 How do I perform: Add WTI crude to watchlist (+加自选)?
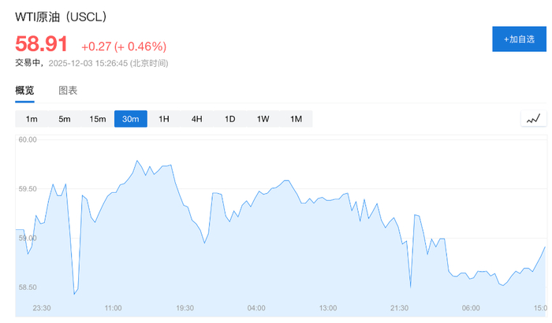pyautogui.click(x=519, y=39)
